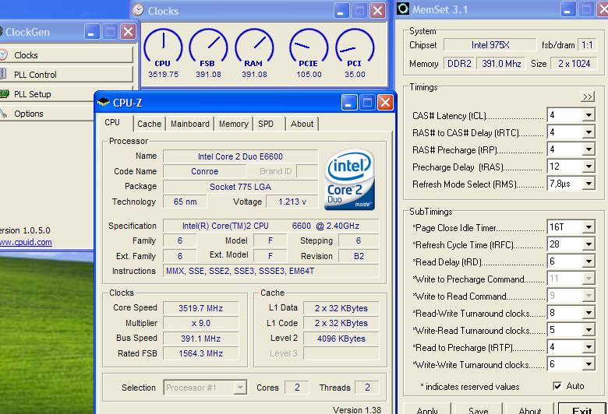Click the CPU gauge dial
The image size is (608, 414).
(x=163, y=46)
